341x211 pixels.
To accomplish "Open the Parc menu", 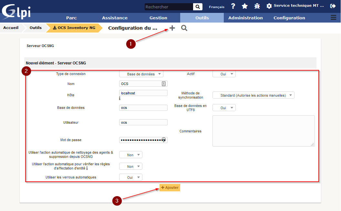I will (x=71, y=18).
